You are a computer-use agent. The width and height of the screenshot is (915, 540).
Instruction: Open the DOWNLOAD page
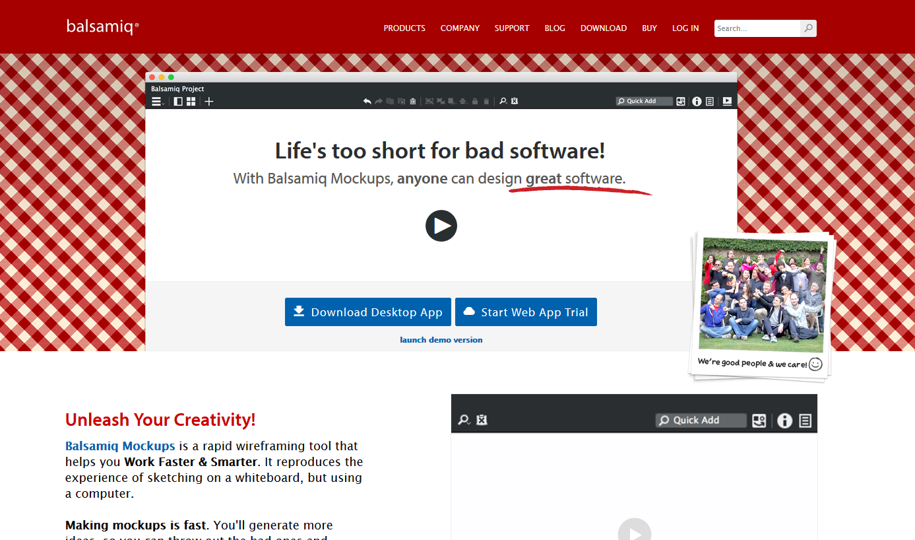pos(604,28)
